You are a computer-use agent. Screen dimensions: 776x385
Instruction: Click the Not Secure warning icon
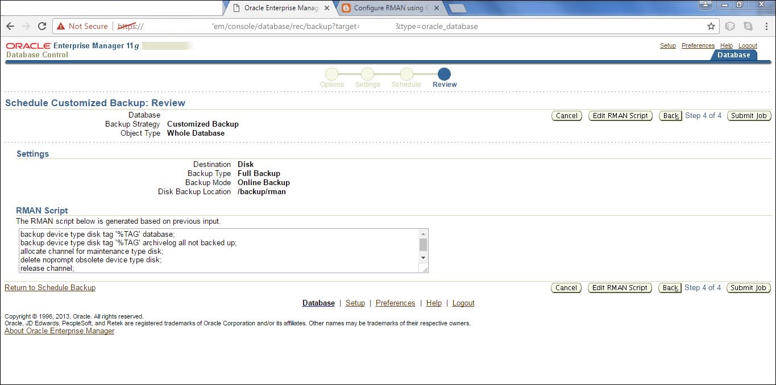(x=61, y=26)
